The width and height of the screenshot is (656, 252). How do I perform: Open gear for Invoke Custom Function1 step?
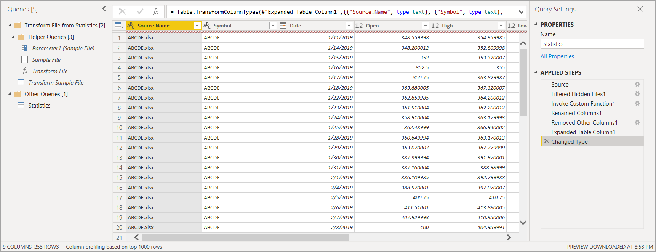click(x=637, y=103)
